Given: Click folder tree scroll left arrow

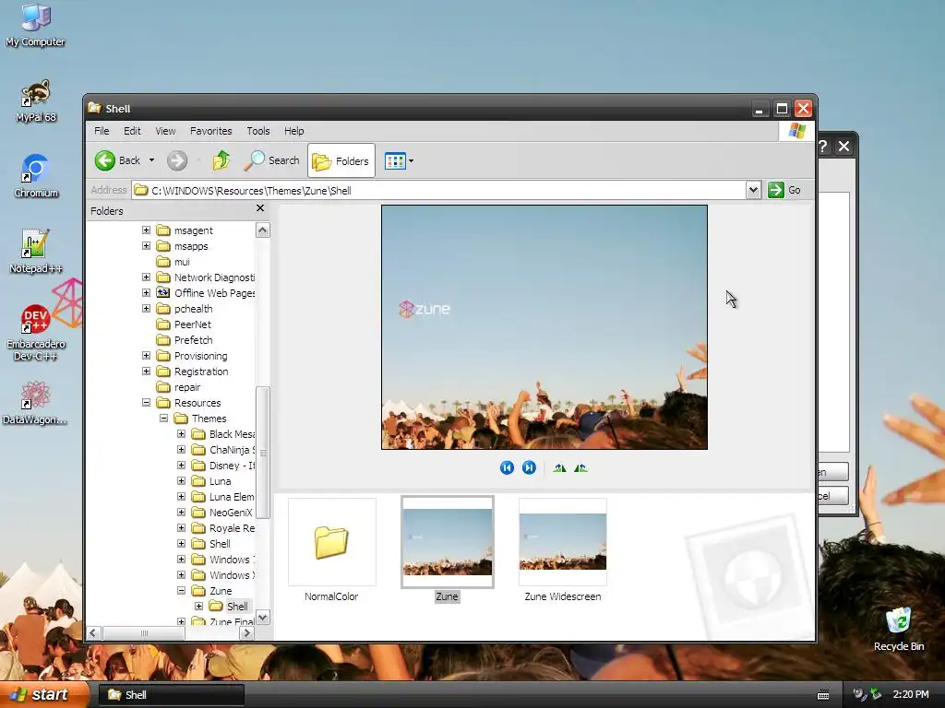Looking at the screenshot, I should pos(93,632).
